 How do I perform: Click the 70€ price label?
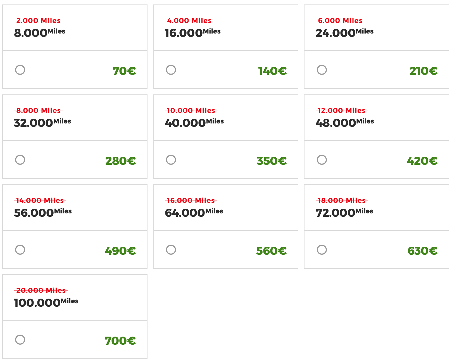coord(124,71)
